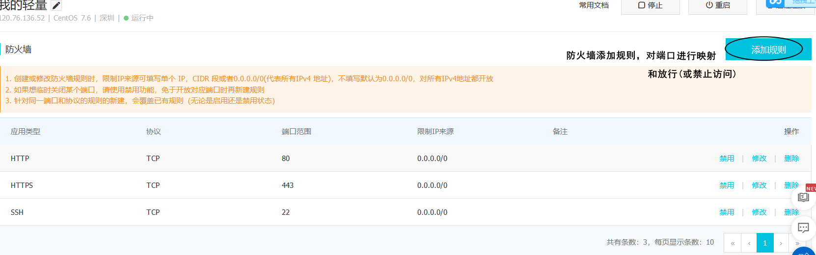
Task: Go to next page with › button
Action: click(781, 243)
